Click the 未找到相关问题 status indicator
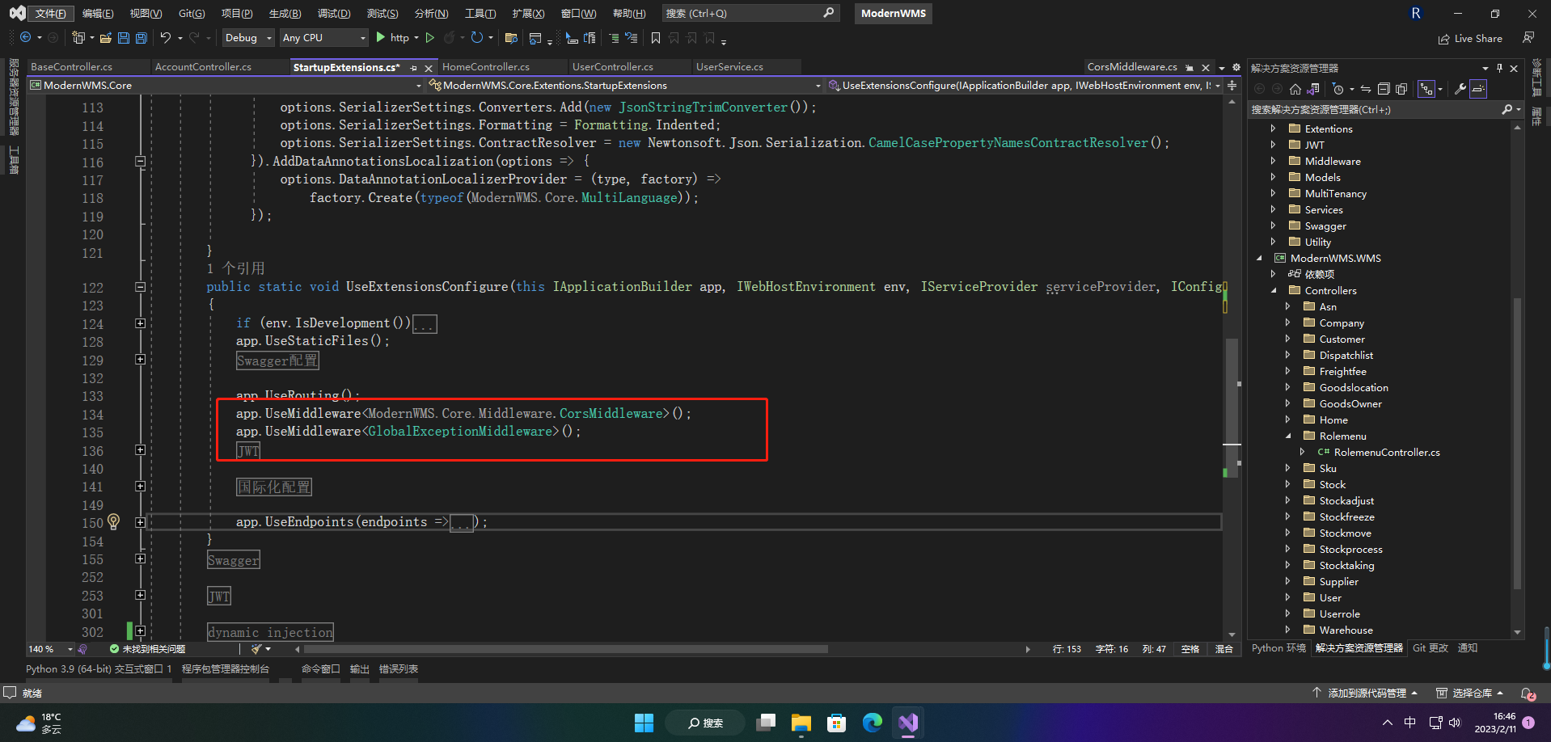The width and height of the screenshot is (1551, 742). tap(147, 649)
